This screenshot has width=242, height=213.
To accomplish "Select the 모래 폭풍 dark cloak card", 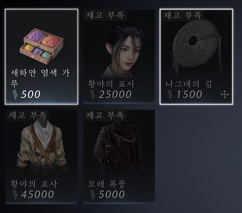I will tap(119, 157).
